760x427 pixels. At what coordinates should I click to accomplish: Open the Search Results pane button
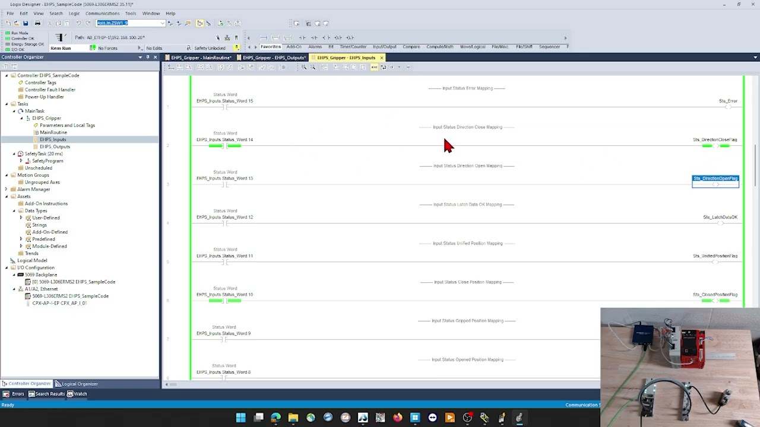tap(46, 394)
